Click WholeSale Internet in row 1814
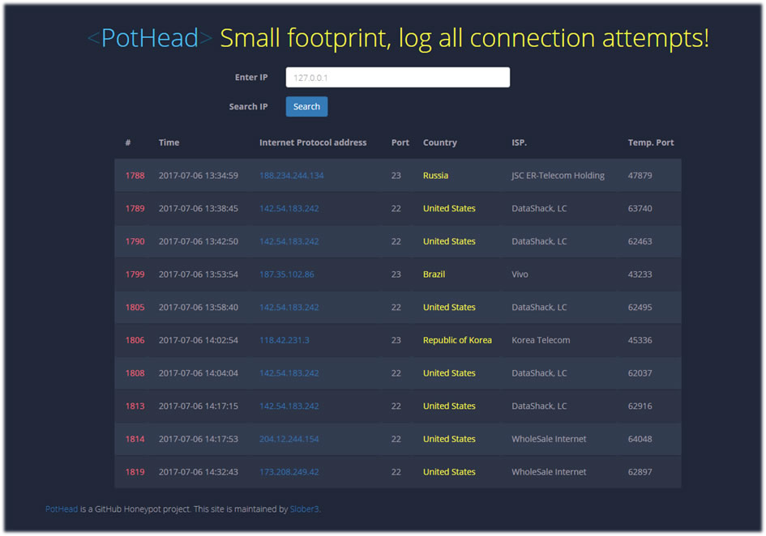This screenshot has width=766, height=536. pyautogui.click(x=549, y=439)
